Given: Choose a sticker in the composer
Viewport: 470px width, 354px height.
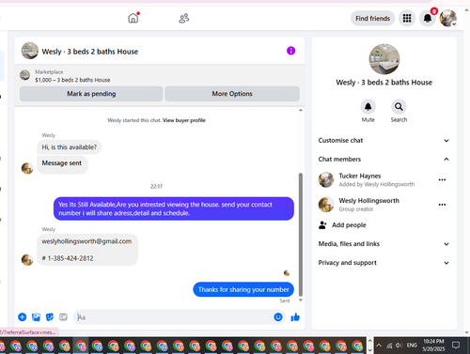Looking at the screenshot, I should pyautogui.click(x=50, y=317).
